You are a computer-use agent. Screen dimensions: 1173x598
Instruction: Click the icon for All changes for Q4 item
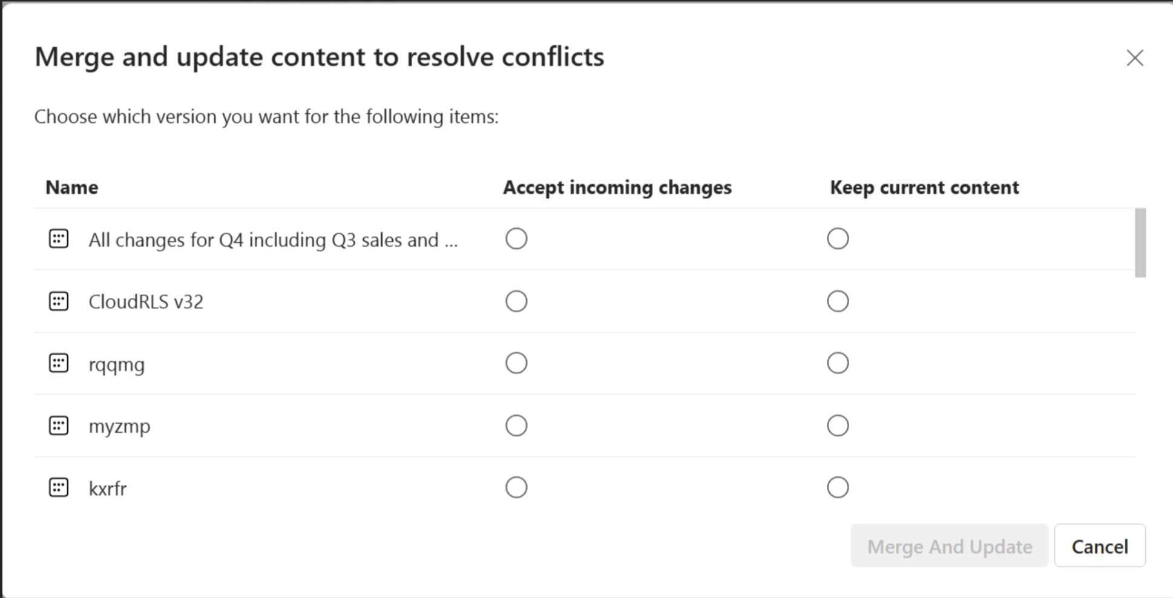point(59,239)
